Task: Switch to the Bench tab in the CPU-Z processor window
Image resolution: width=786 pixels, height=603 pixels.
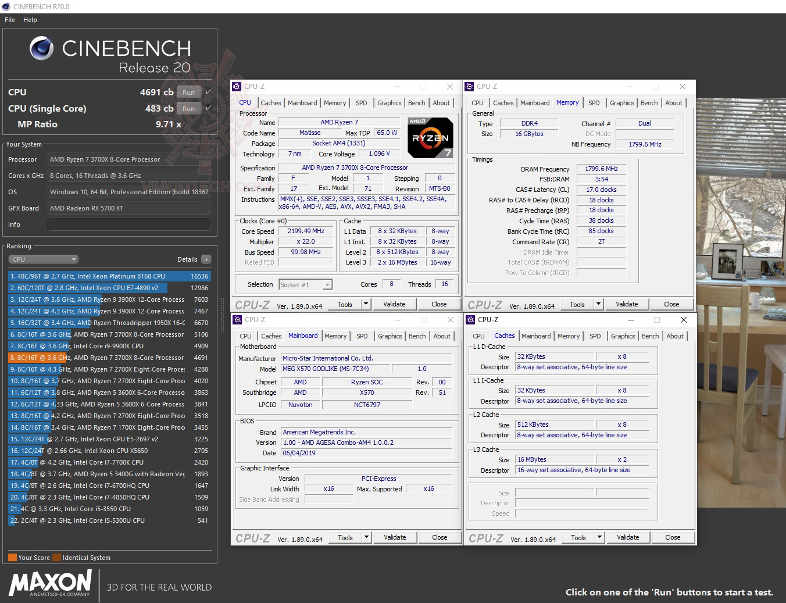Action: (x=416, y=103)
